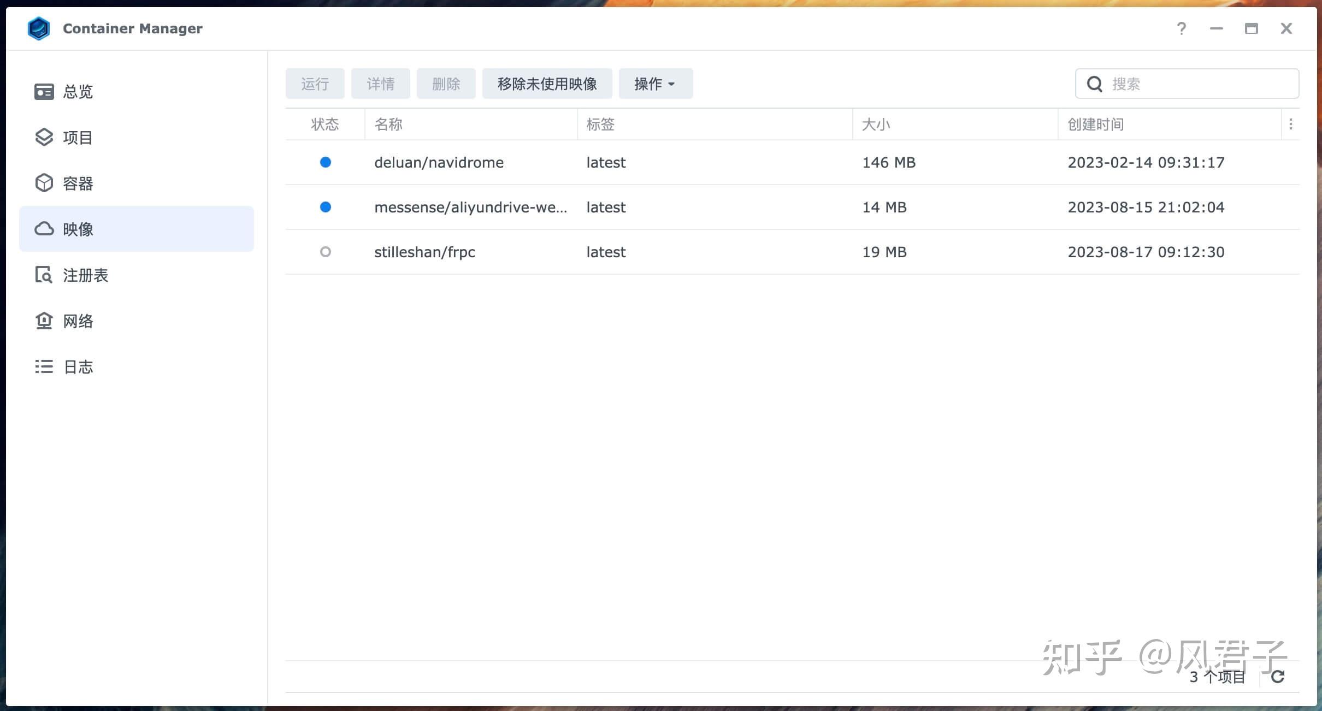1322x711 pixels.
Task: View the 日志 logs section
Action: (x=78, y=366)
